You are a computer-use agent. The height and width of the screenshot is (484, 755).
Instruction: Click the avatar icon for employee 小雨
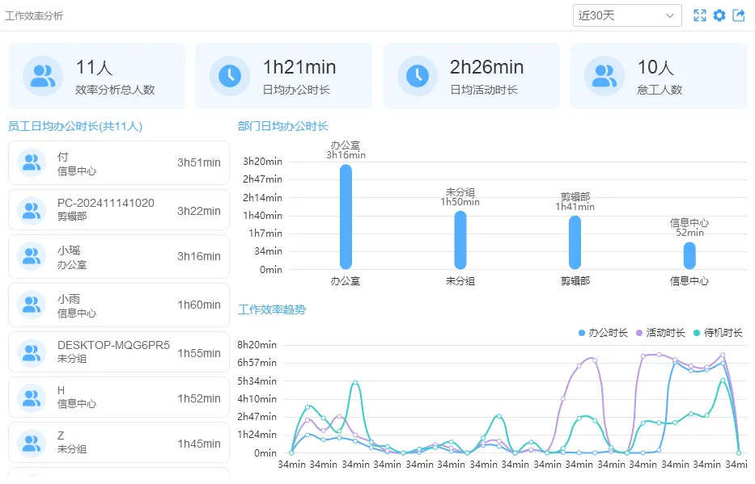point(32,305)
